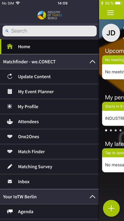Select the second carousel page dot
Screen dimensions: 124x221
coord(111,130)
